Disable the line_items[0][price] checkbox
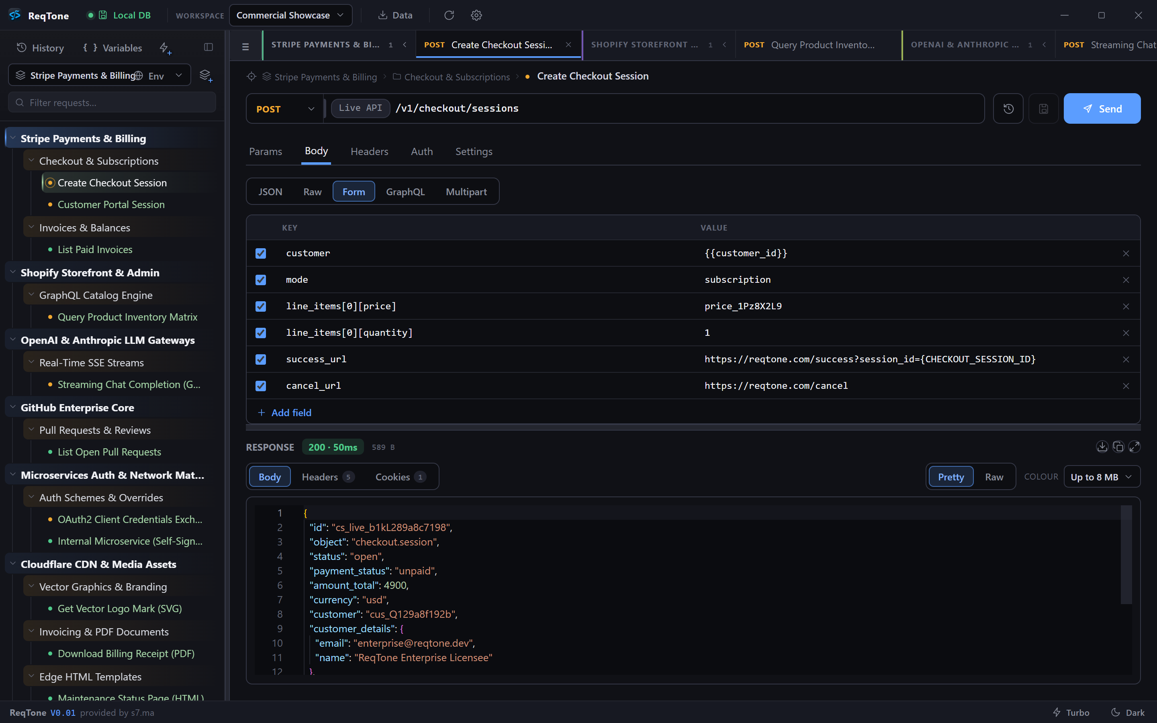 coord(261,306)
